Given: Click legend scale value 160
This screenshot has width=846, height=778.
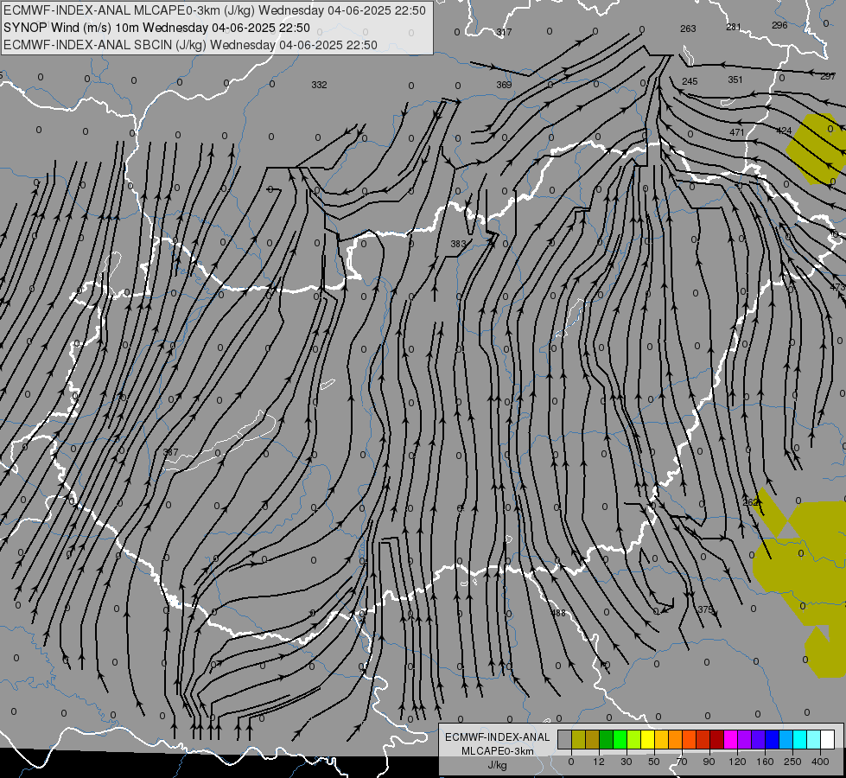Looking at the screenshot, I should tap(765, 762).
